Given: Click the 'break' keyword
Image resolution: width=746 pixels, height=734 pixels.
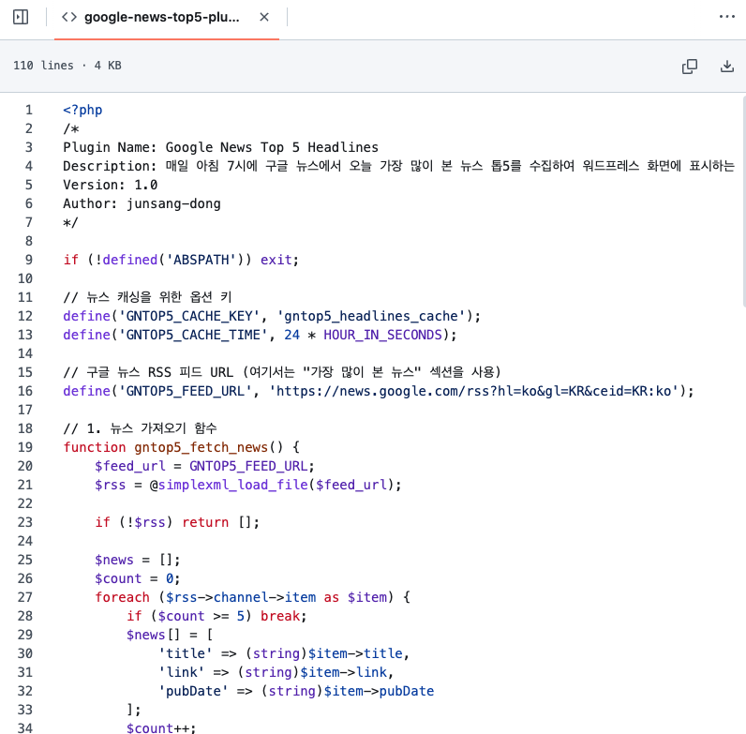Looking at the screenshot, I should click(x=280, y=616).
